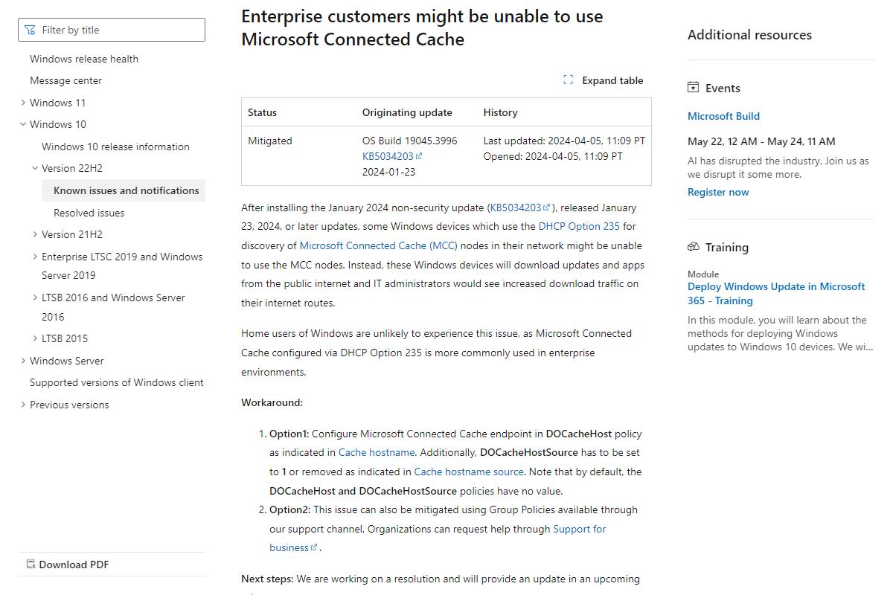Open Windows 10 release information
The image size is (893, 595).
(115, 147)
